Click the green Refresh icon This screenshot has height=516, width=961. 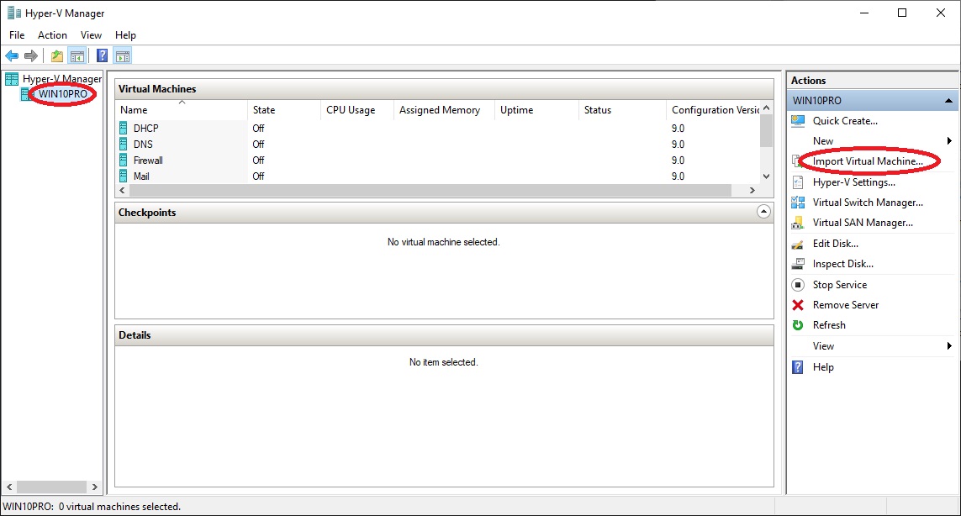coord(797,324)
